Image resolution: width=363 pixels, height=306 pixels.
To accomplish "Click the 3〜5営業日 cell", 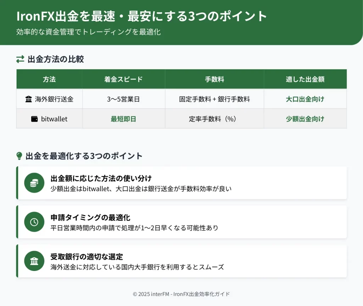I will (123, 99).
